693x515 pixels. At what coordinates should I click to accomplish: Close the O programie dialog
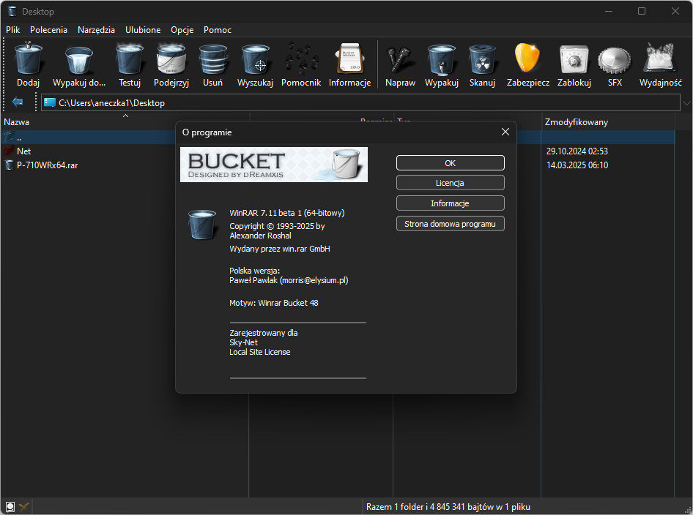click(505, 132)
